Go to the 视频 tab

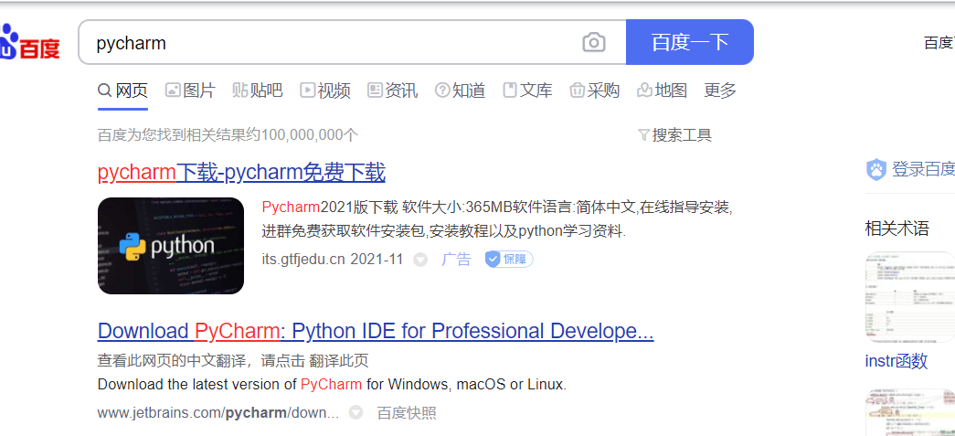(325, 90)
